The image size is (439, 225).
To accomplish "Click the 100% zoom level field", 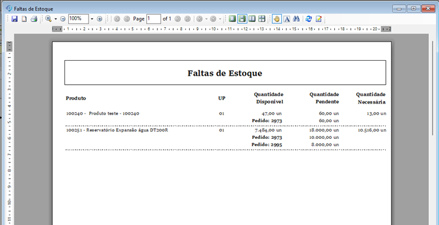I will point(78,19).
